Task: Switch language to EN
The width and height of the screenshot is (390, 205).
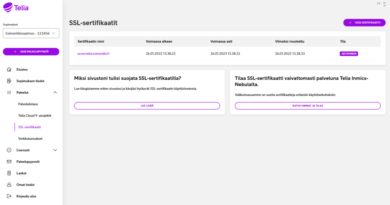Action: point(379,3)
